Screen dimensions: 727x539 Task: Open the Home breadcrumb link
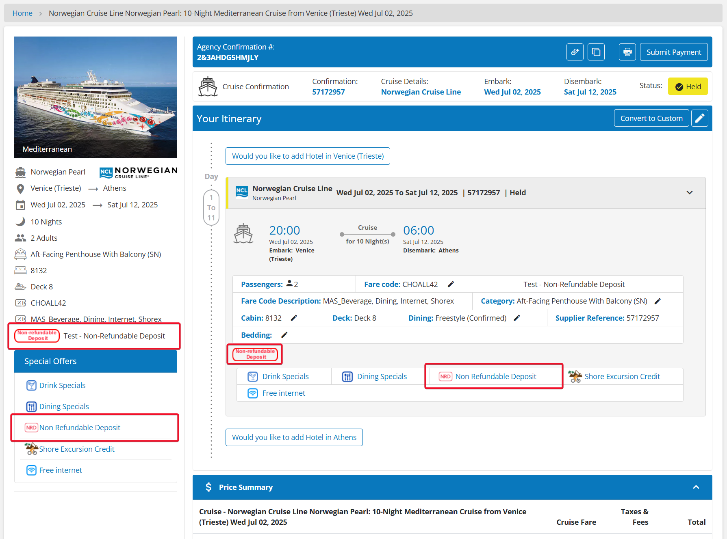click(x=22, y=13)
